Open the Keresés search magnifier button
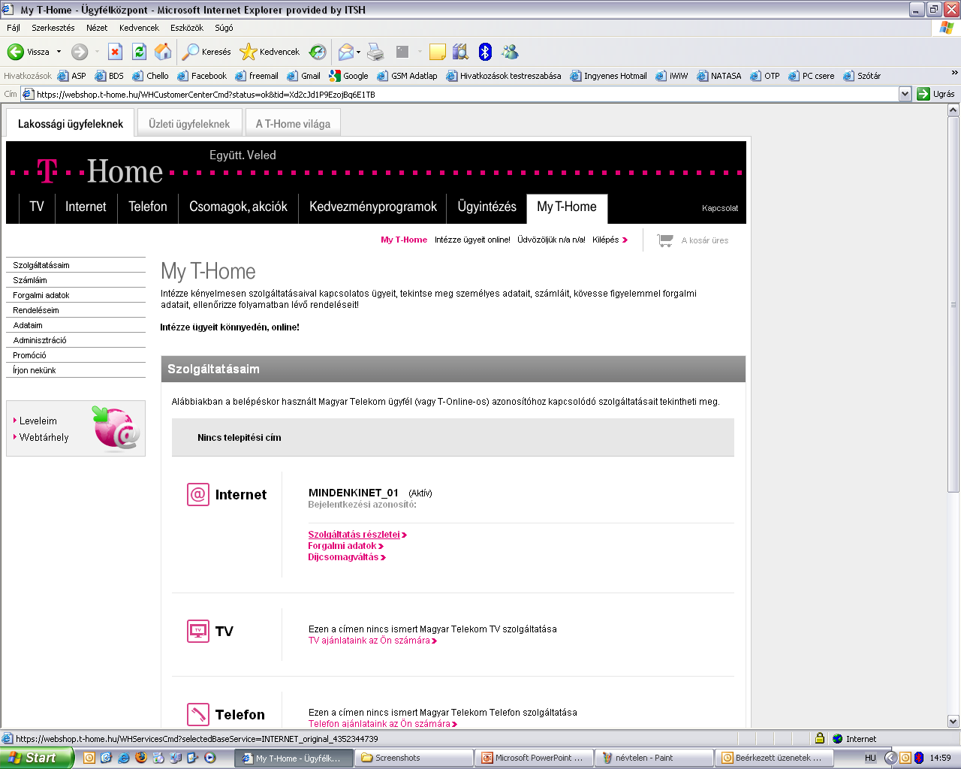961x769 pixels. tap(206, 52)
